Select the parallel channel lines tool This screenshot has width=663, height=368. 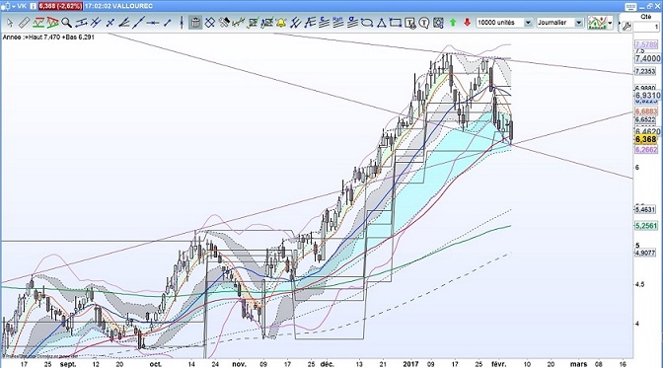(295, 23)
